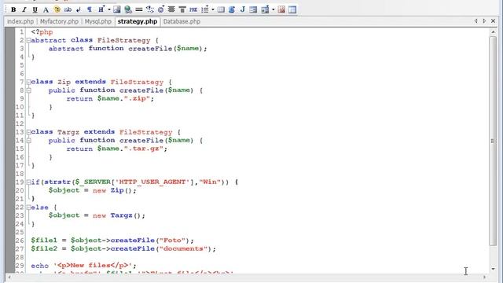Click the "Foto" string on line 26
The image size is (503, 283).
click(x=173, y=241)
